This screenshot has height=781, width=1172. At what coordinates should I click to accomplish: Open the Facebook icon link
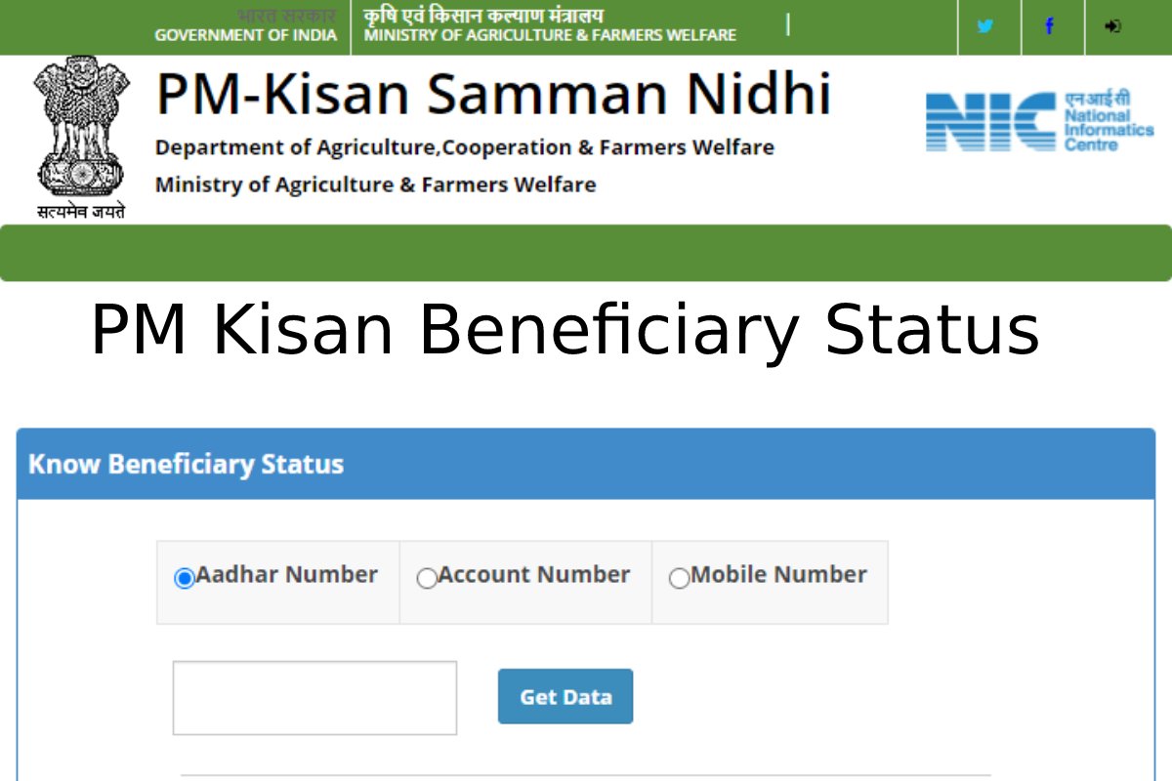click(x=1049, y=26)
